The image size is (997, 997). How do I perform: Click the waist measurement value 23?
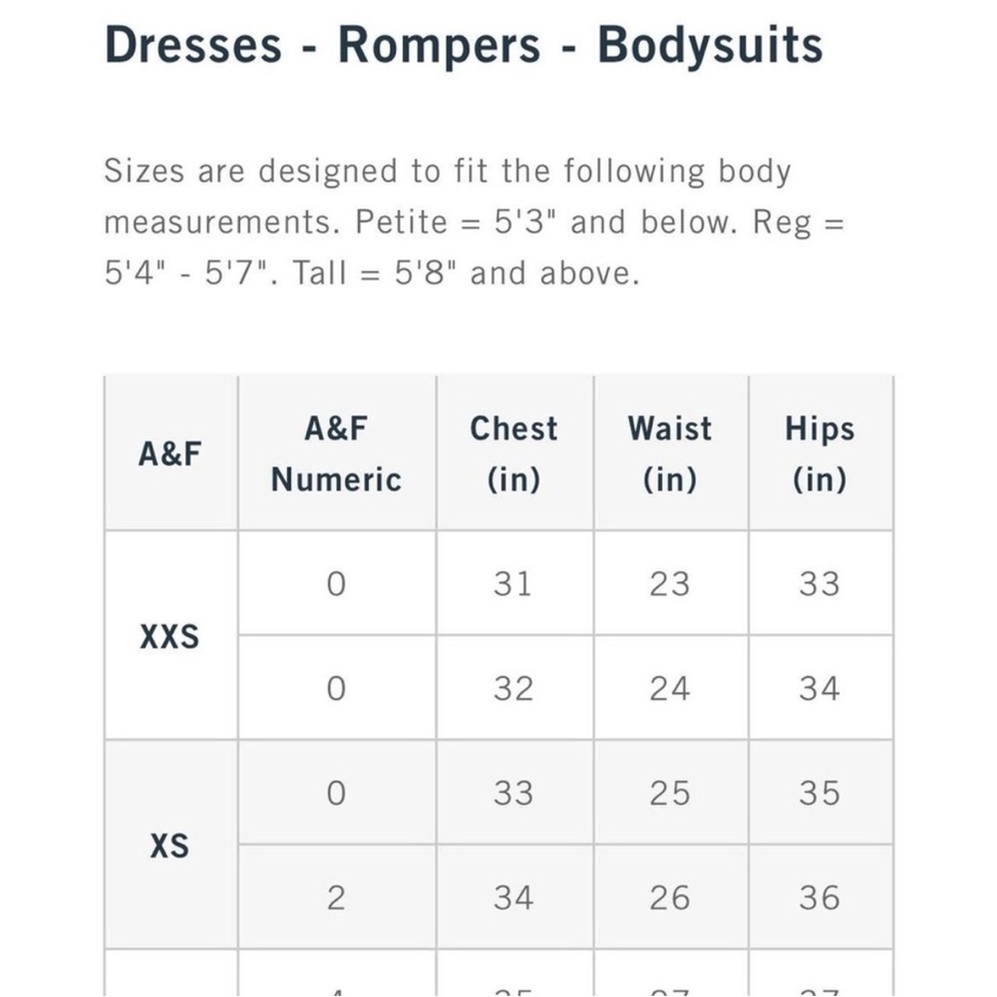tap(669, 584)
